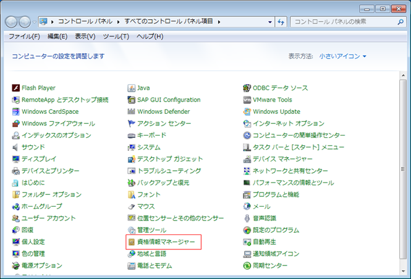411x279 pixels.
Task: Click the scrollbar up arrow
Action: point(403,75)
